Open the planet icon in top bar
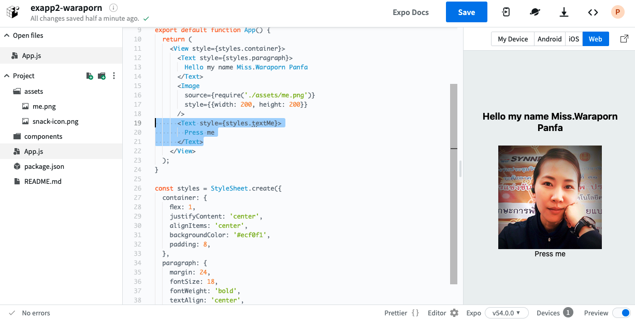635x319 pixels. point(535,12)
